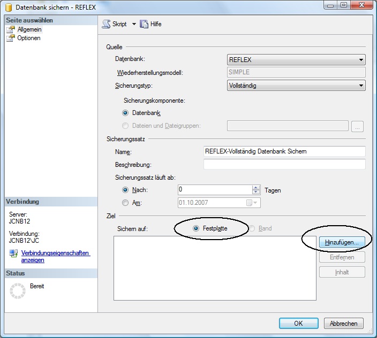Select the Datenbank radio button
The image size is (377, 338).
click(125, 113)
